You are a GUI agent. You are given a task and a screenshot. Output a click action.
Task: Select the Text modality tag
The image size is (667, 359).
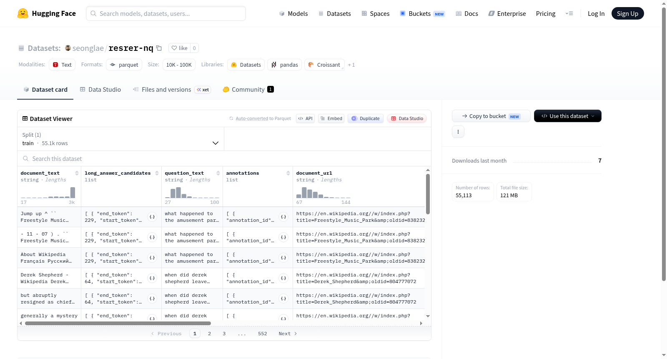(x=62, y=65)
